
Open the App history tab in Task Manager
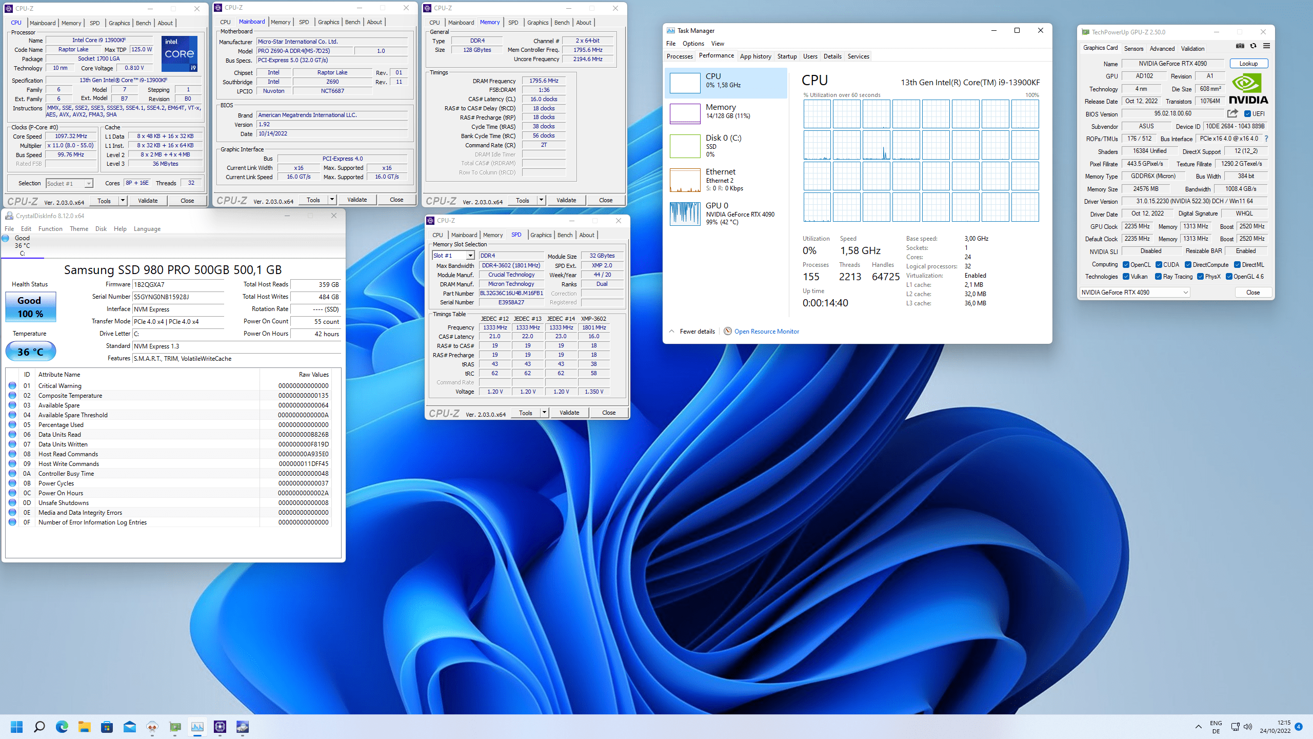tap(755, 56)
